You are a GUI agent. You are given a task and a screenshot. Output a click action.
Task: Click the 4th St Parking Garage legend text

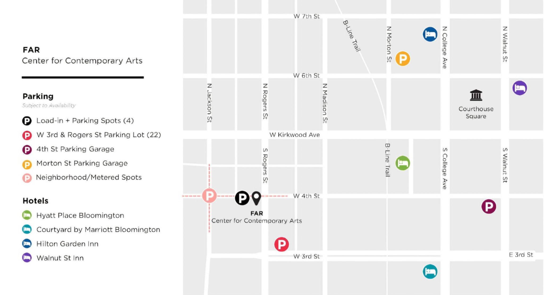[x=75, y=149]
